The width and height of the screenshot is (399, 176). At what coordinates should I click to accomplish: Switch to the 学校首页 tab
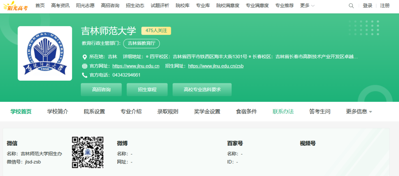[21, 112]
